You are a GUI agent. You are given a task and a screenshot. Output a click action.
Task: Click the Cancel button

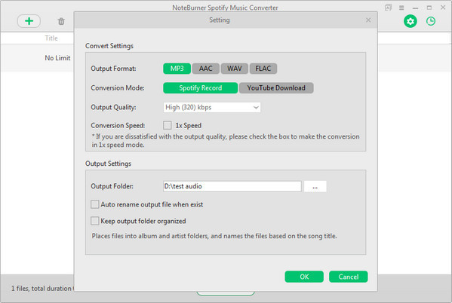[348, 277]
